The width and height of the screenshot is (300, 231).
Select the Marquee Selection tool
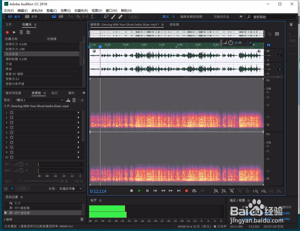(x=99, y=17)
